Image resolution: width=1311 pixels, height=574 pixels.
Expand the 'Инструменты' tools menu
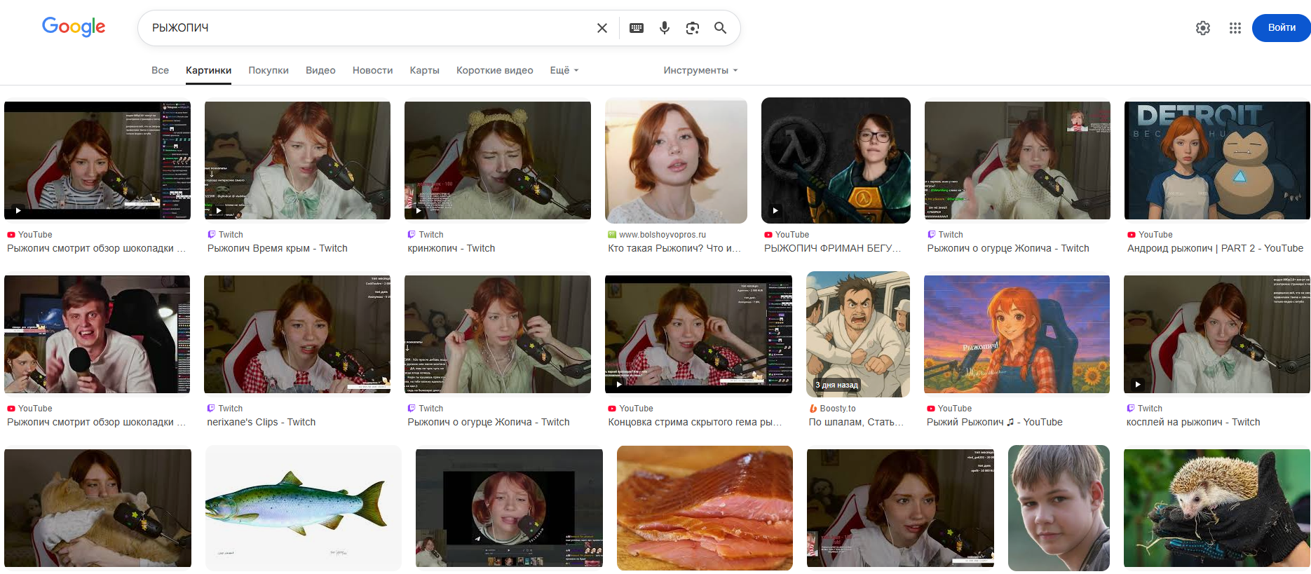click(700, 71)
